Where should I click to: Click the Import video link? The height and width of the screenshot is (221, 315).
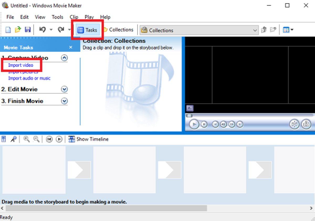point(21,65)
